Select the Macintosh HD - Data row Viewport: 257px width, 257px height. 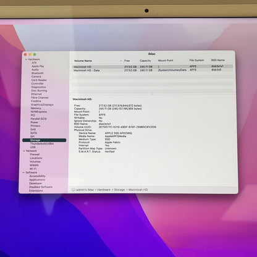[153, 70]
